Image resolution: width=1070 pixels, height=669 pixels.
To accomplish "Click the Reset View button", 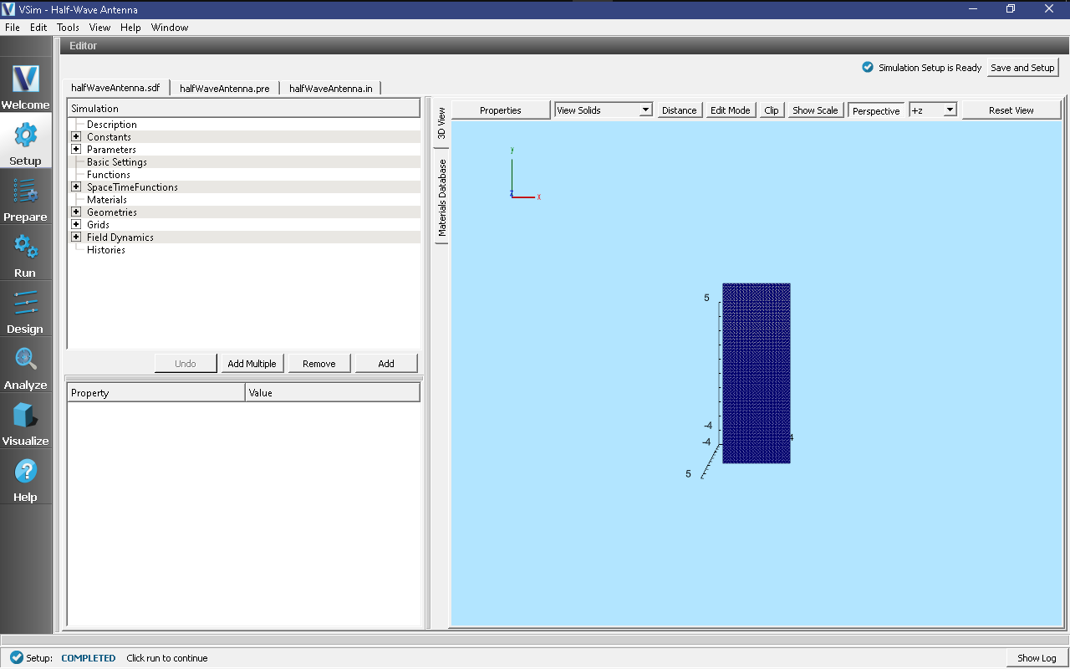I will pyautogui.click(x=1011, y=110).
